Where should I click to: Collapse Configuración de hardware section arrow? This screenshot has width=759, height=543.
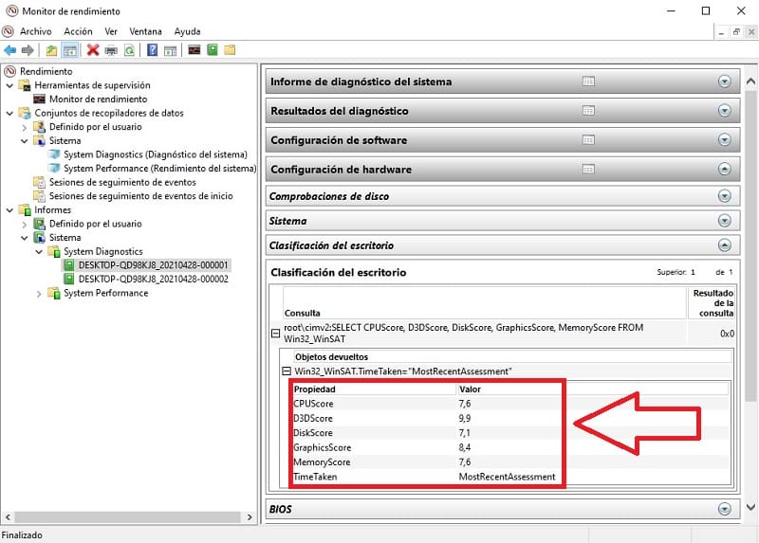point(724,170)
